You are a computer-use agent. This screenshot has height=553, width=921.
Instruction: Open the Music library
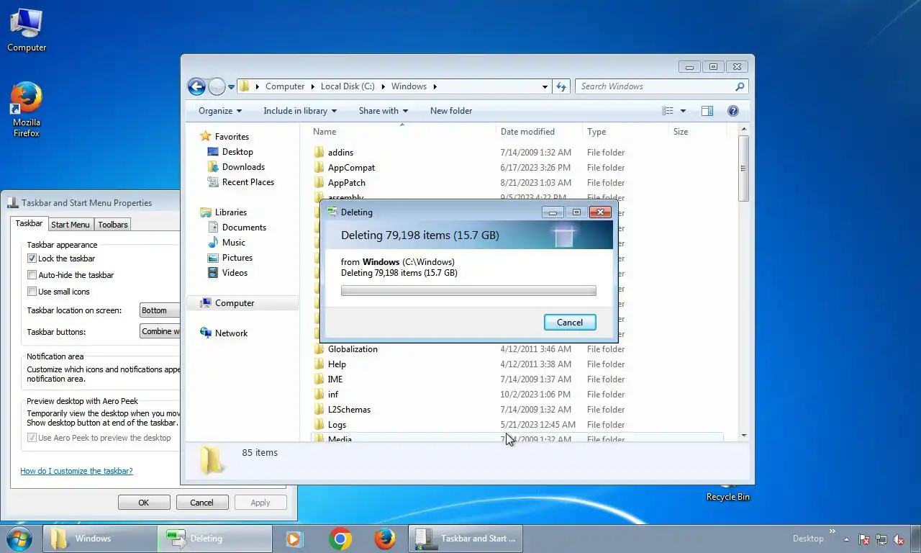233,243
